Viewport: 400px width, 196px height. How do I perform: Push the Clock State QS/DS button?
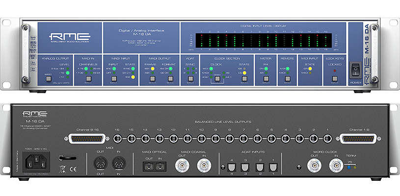(x=244, y=79)
